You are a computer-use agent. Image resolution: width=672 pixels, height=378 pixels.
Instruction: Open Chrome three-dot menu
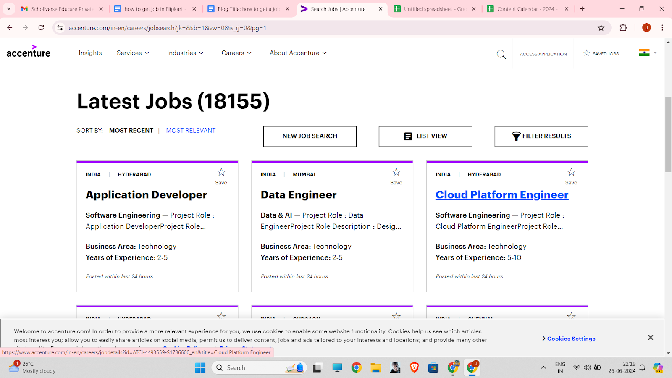point(662,28)
